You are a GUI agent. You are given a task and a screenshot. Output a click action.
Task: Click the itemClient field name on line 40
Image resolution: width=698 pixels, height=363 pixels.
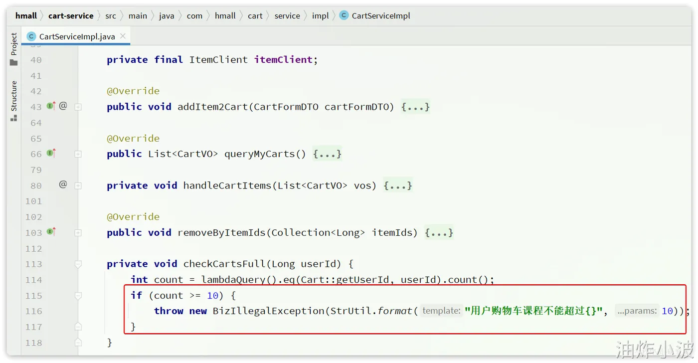pos(283,60)
